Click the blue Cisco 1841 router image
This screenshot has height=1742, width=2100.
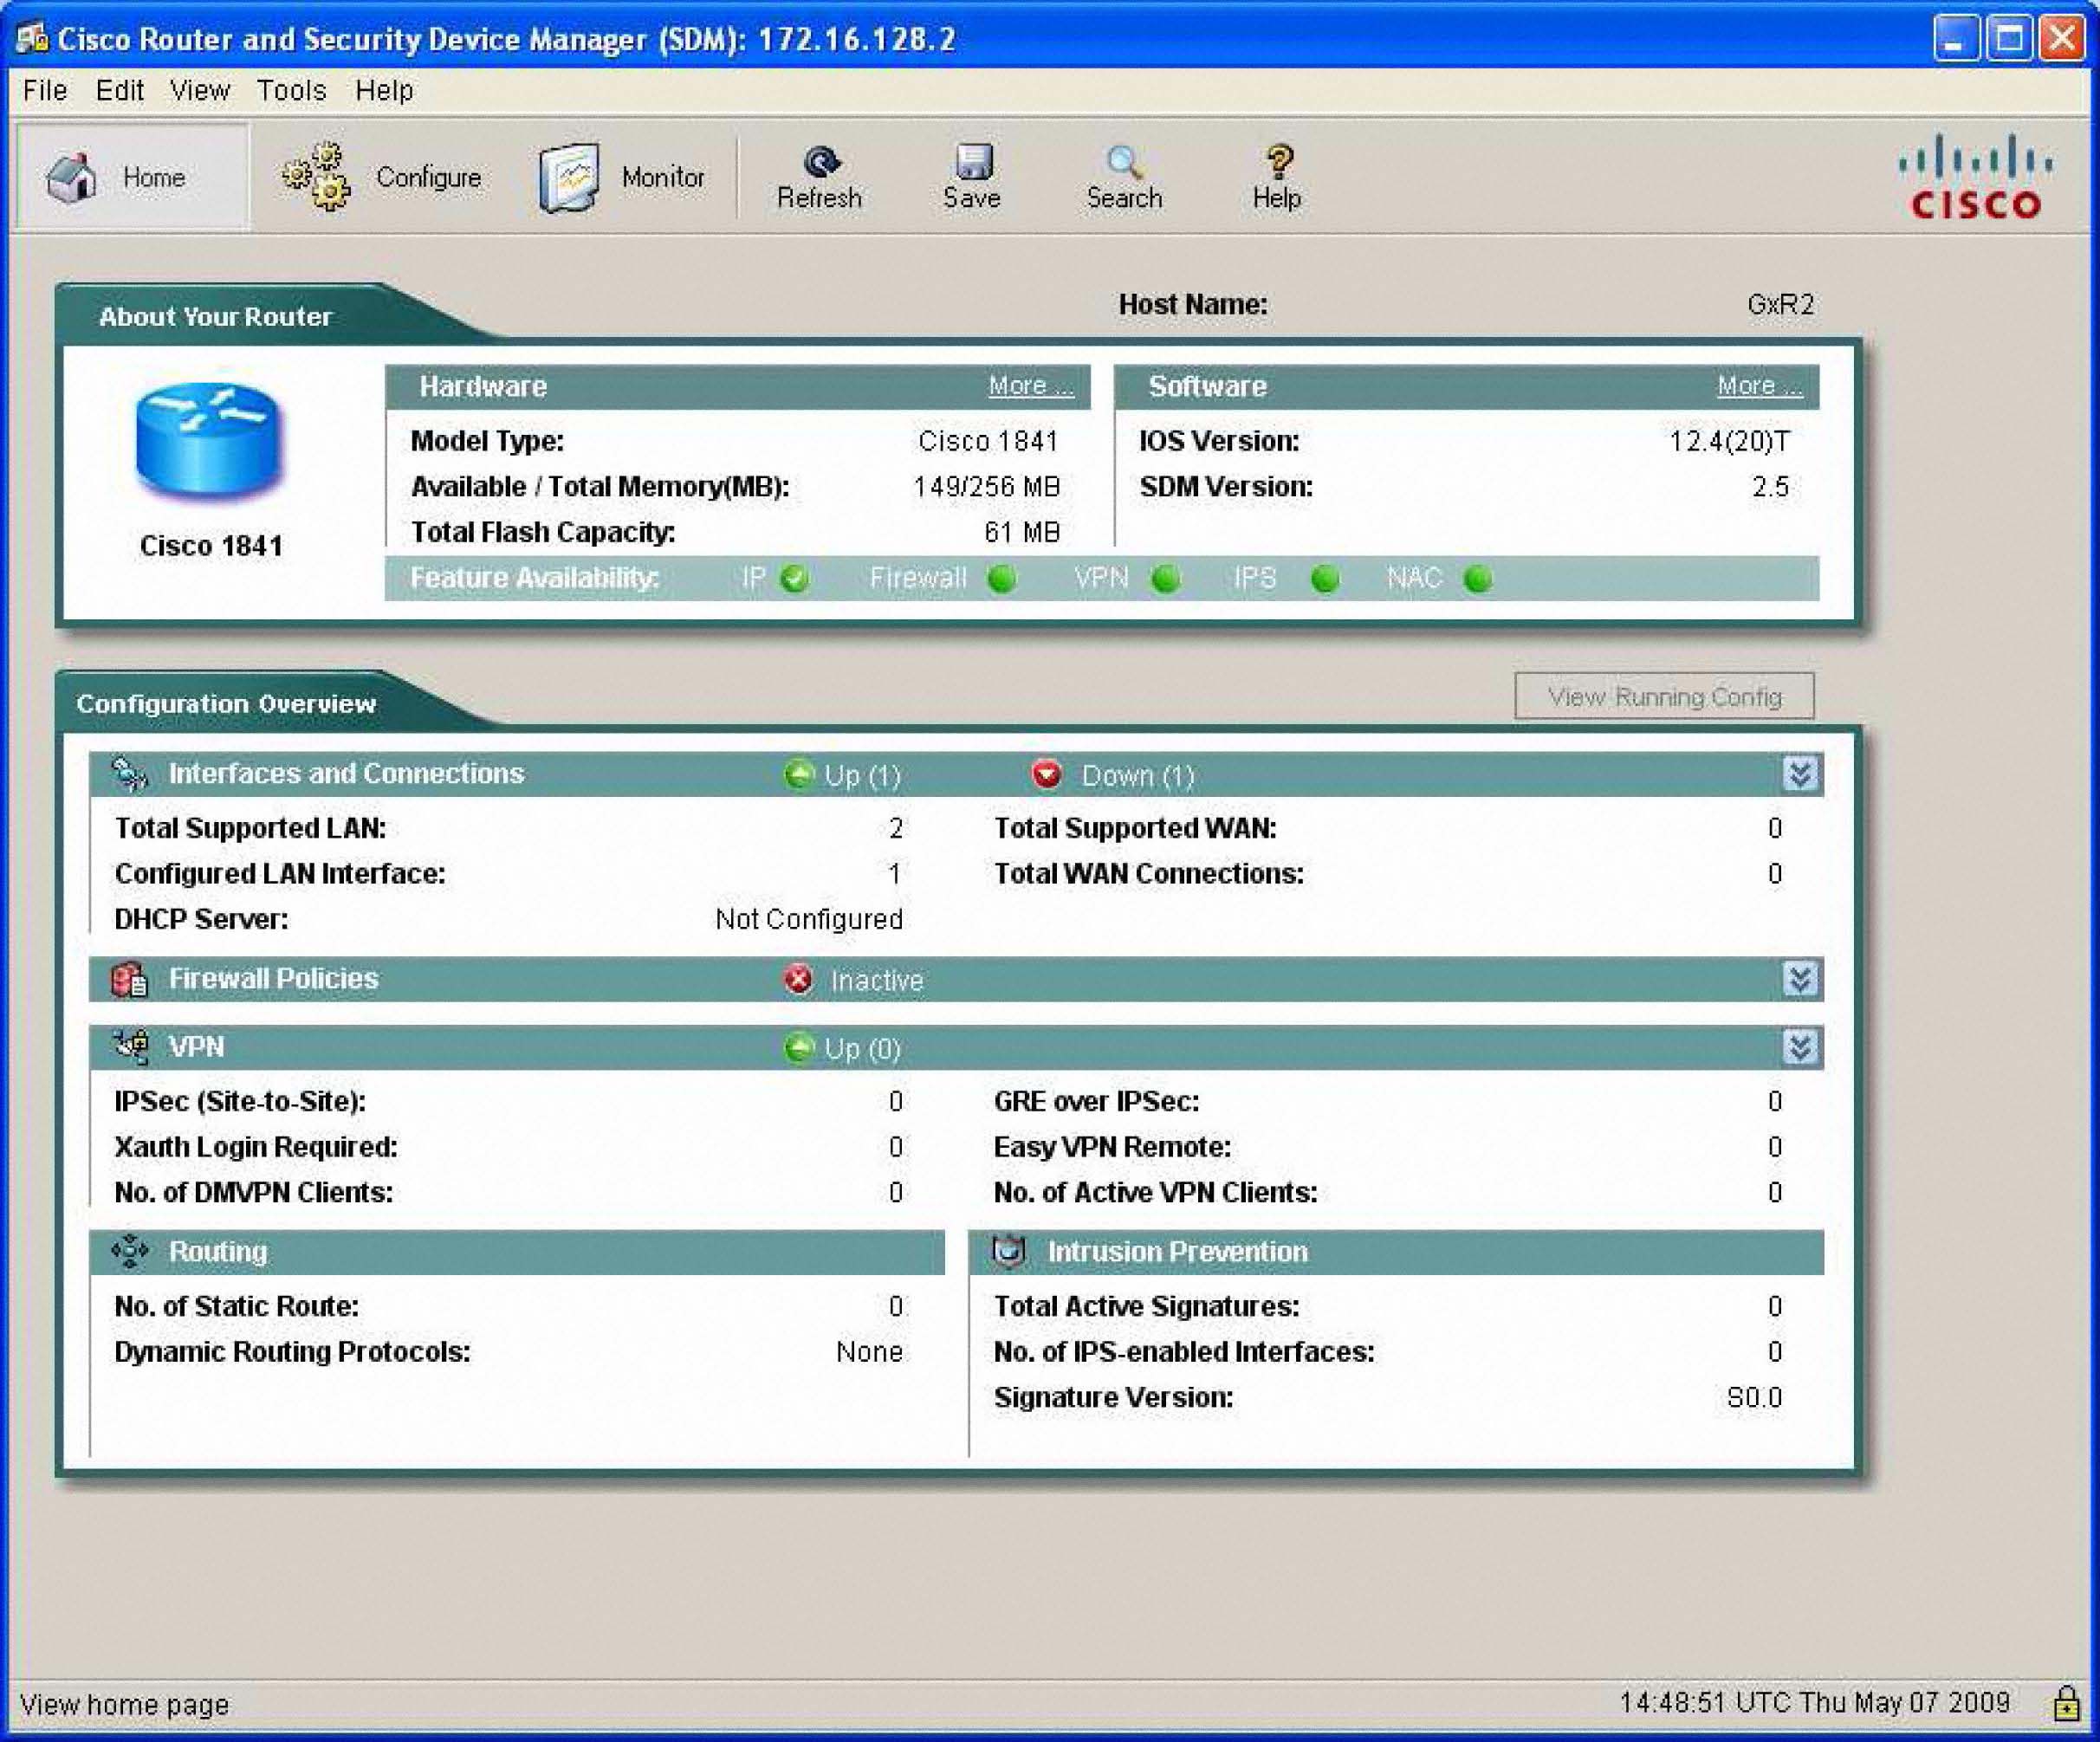click(209, 439)
